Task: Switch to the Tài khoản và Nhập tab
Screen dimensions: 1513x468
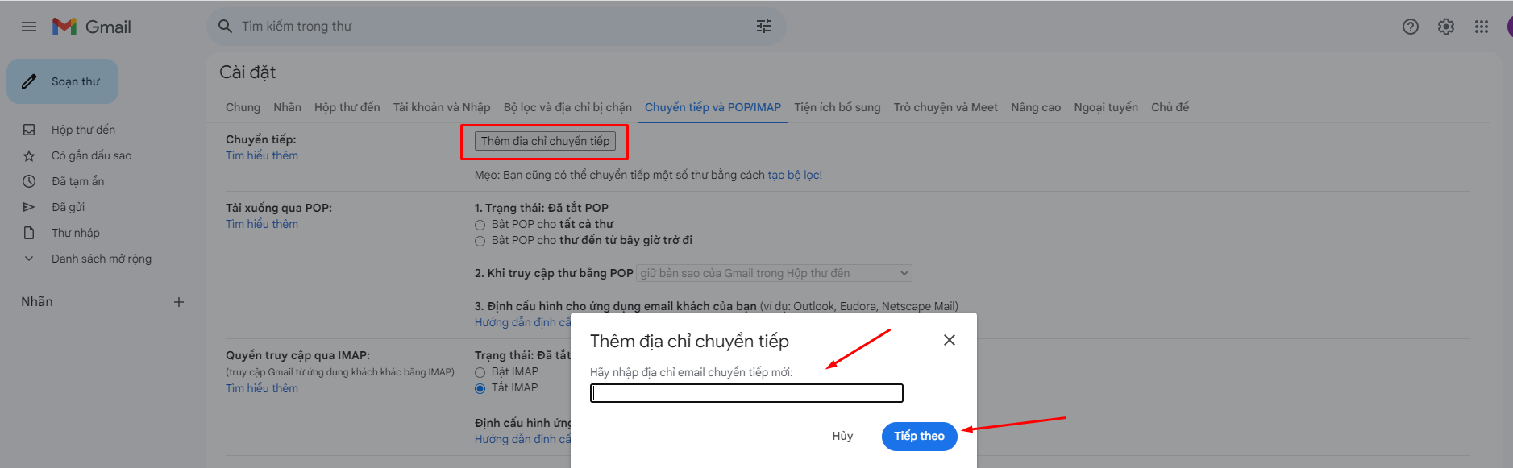Action: 442,107
